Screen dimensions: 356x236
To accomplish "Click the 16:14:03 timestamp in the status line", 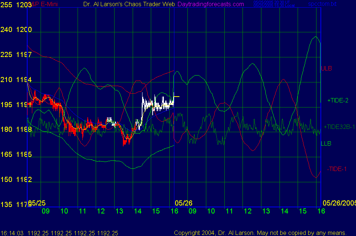I will tap(12, 233).
